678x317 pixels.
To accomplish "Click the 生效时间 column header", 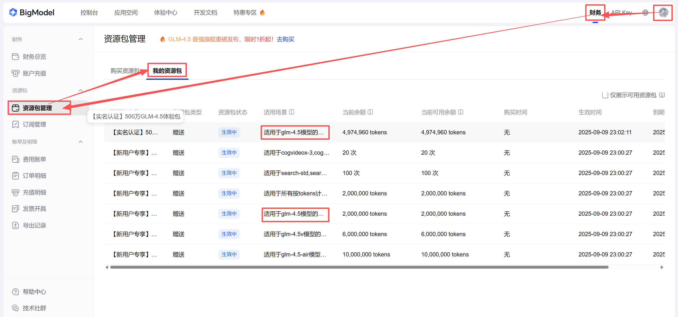I will coord(590,112).
